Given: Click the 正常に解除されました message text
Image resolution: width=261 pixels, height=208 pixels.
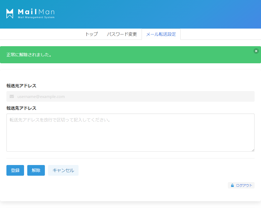Looking at the screenshot, I should pos(29,55).
